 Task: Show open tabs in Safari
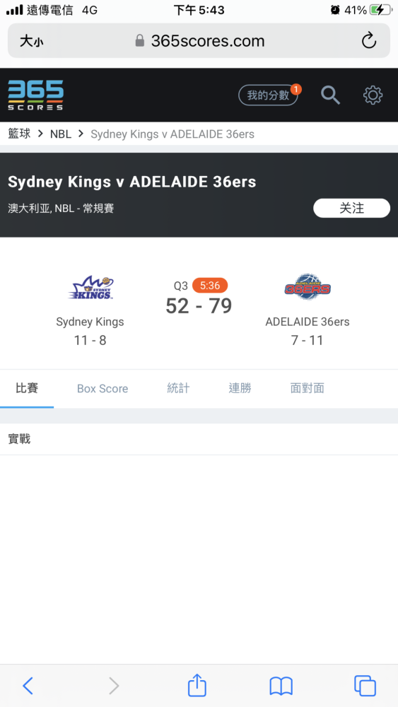[365, 686]
